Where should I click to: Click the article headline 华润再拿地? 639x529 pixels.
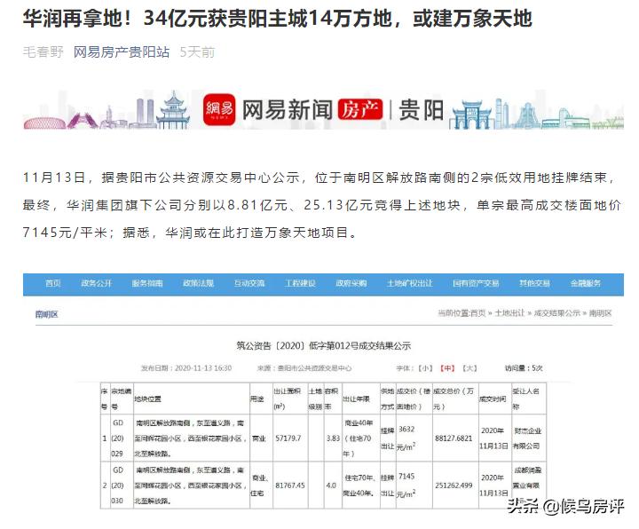point(277,19)
